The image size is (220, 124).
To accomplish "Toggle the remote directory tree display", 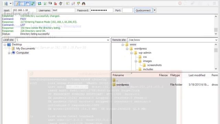I will (x=27, y=3).
